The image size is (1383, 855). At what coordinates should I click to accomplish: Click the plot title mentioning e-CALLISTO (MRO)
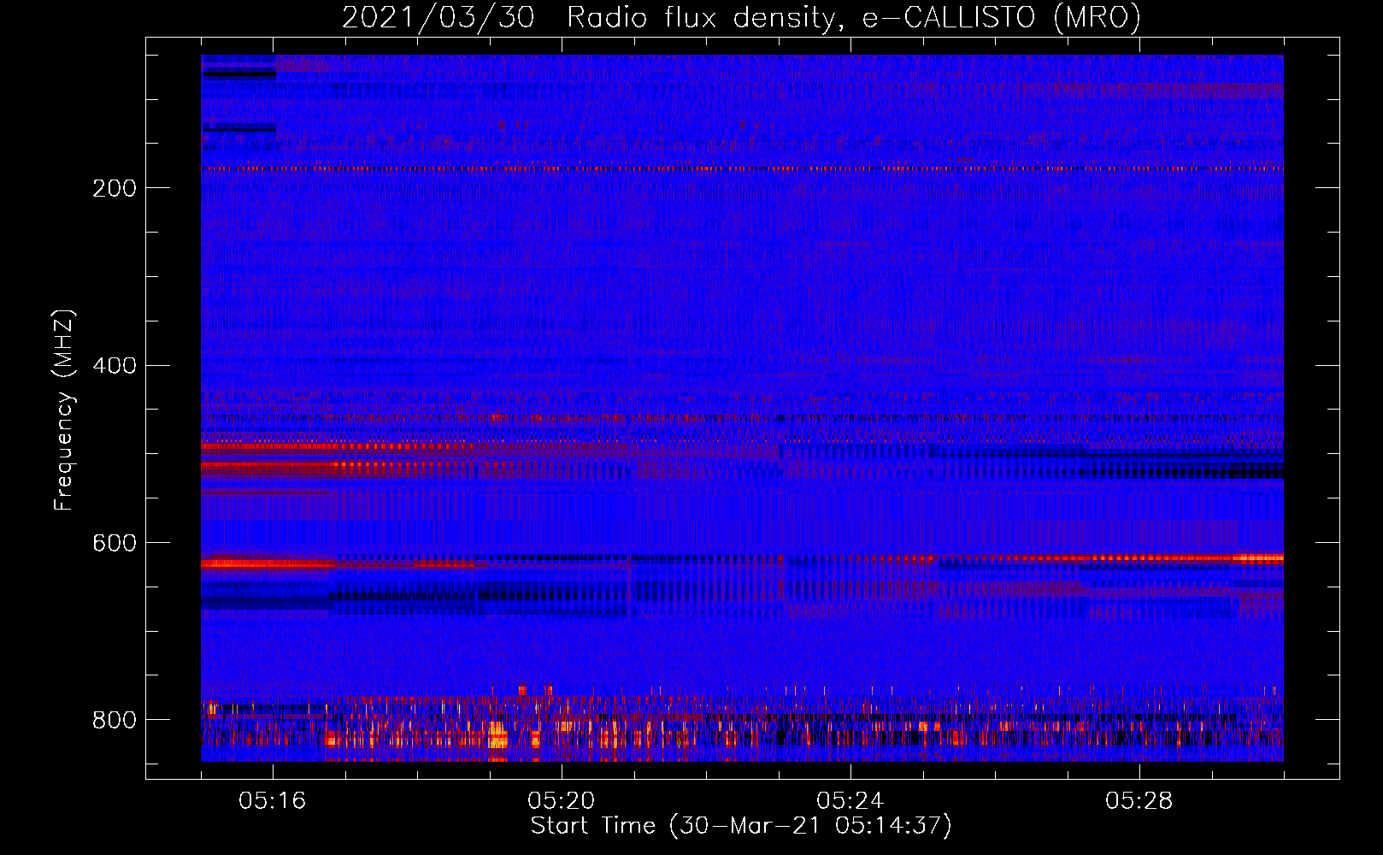point(741,17)
